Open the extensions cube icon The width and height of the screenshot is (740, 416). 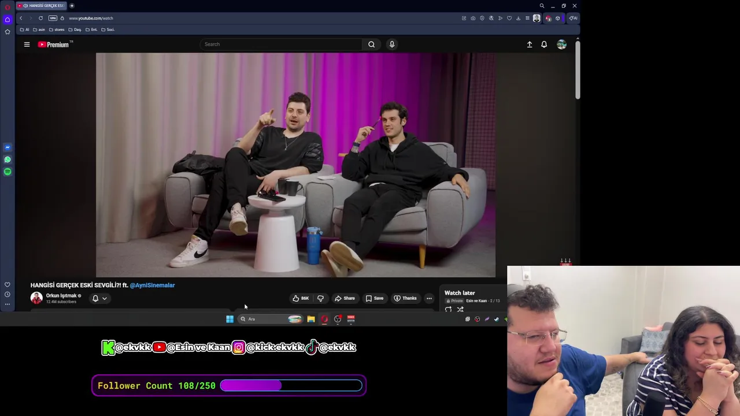point(557,18)
